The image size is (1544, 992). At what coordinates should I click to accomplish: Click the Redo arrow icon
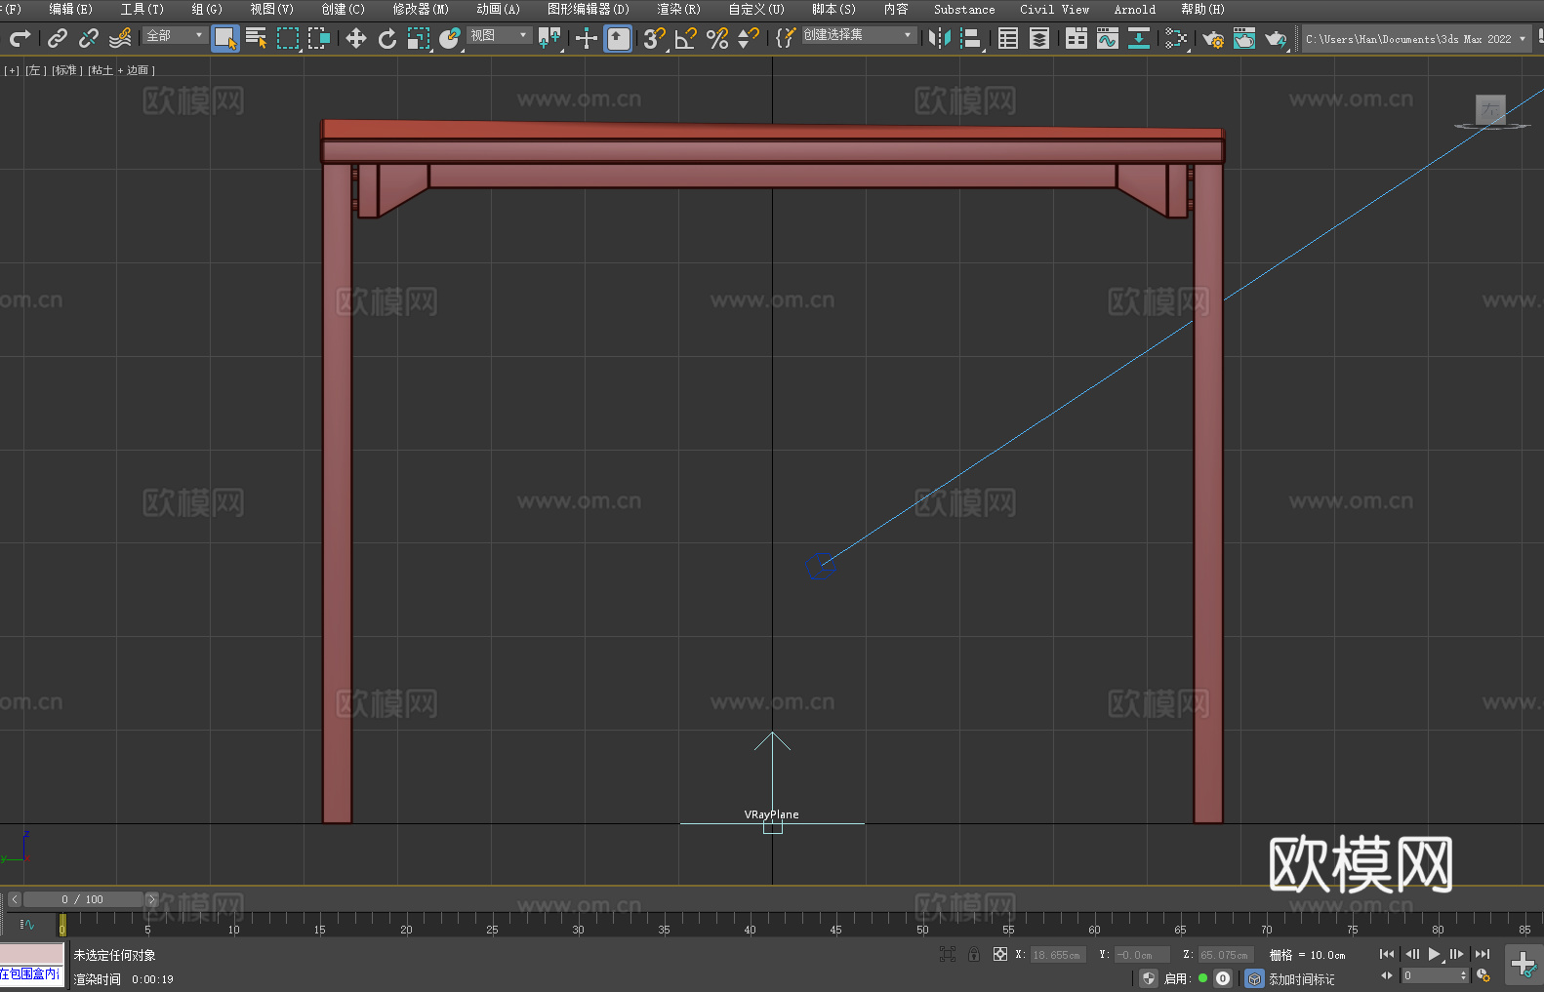click(20, 38)
